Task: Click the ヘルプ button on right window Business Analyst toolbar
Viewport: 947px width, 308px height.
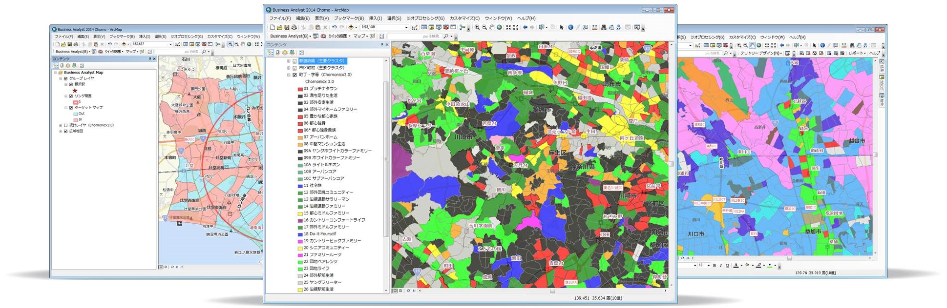Action: (875, 53)
